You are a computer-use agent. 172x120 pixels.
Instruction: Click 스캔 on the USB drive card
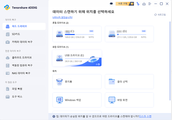click(98, 64)
